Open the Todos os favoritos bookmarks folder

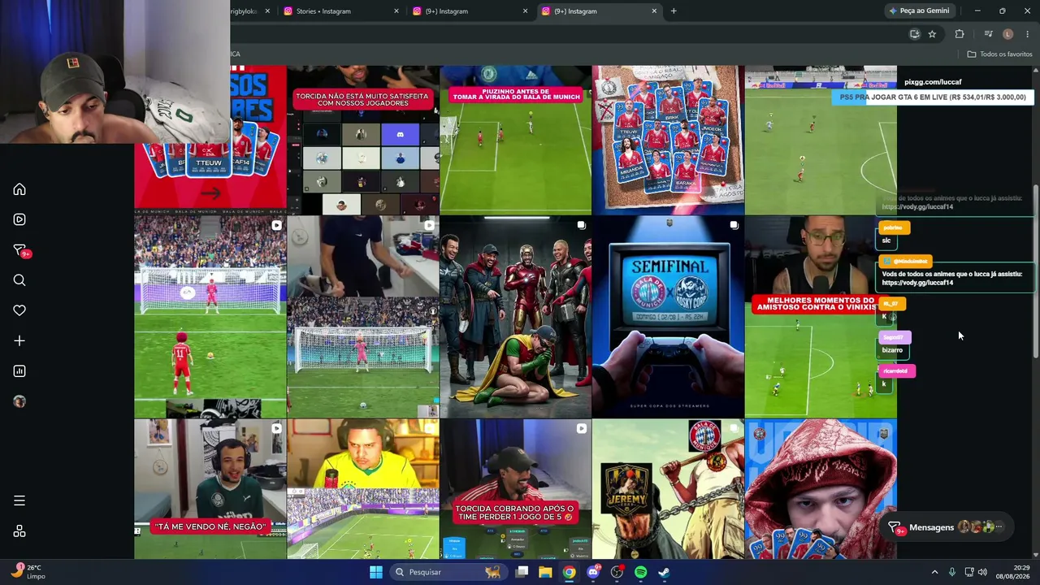pyautogui.click(x=999, y=54)
